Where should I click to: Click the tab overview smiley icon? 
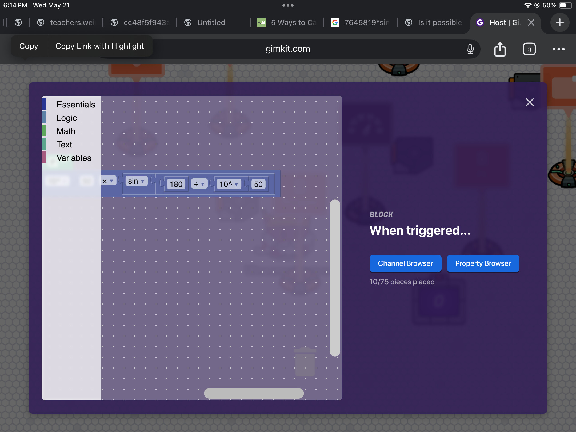click(529, 49)
